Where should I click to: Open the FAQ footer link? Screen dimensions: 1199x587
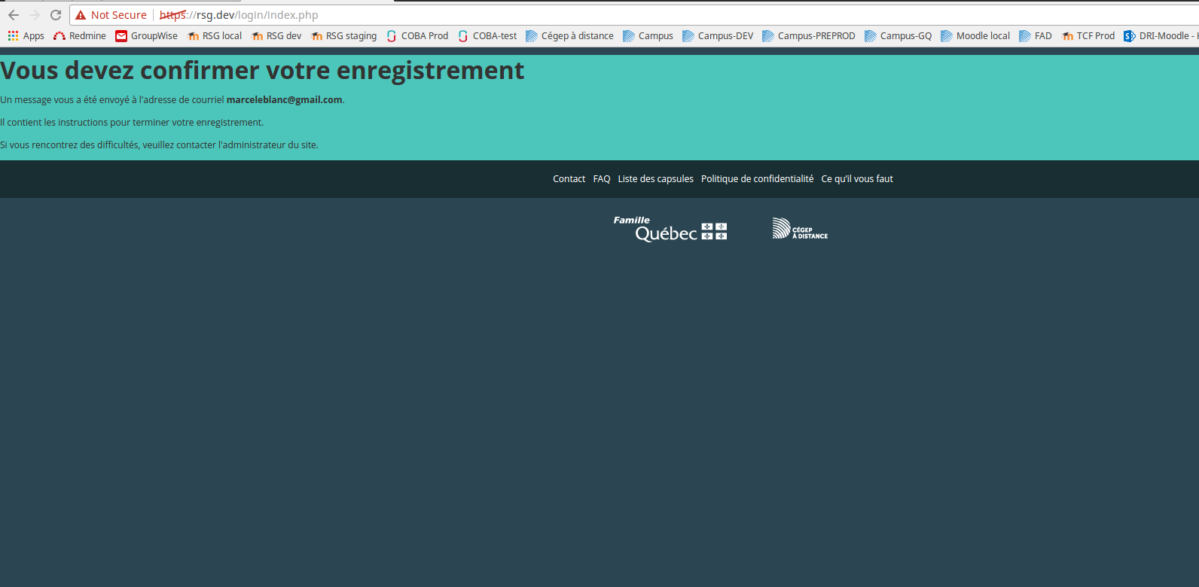click(x=601, y=179)
